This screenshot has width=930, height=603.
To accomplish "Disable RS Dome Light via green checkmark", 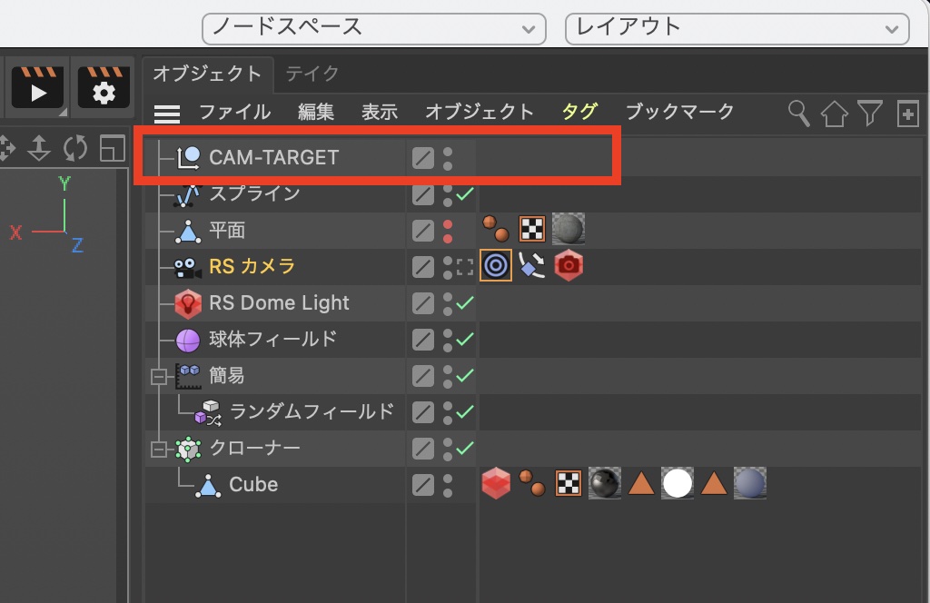I will 466,302.
